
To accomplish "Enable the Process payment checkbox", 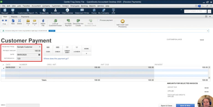I will (98, 20).
